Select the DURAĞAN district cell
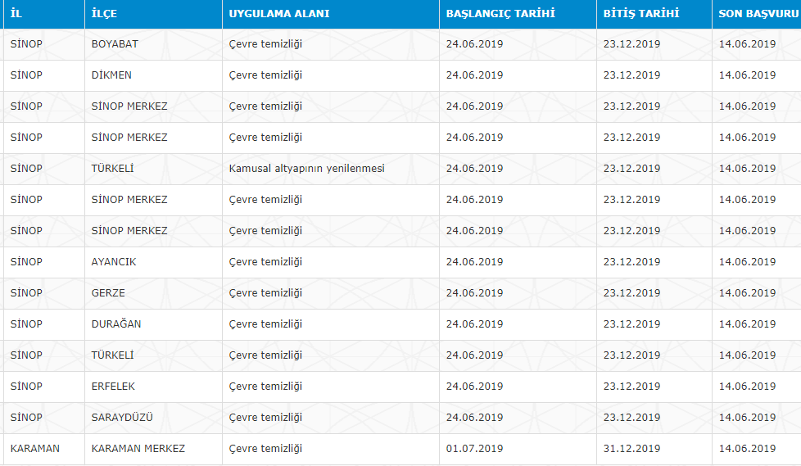801x466 pixels. [x=116, y=324]
